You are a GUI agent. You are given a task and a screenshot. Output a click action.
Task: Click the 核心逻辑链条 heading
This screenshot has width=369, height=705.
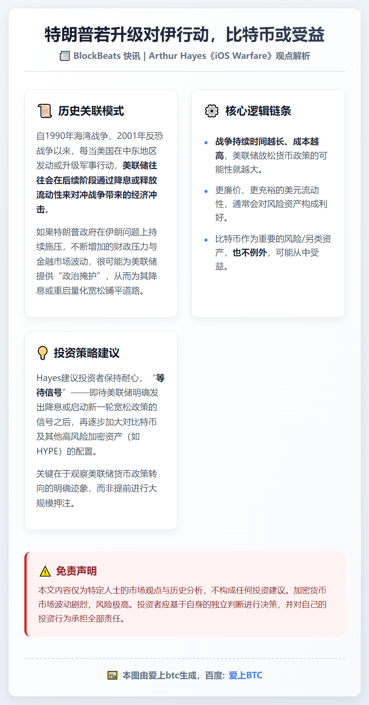point(258,111)
